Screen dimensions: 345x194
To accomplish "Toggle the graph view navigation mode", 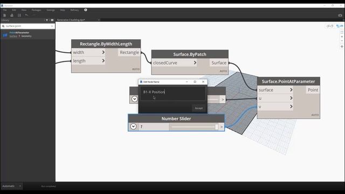I will click(340, 26).
